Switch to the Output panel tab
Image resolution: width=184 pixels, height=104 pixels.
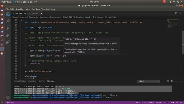click(41, 81)
